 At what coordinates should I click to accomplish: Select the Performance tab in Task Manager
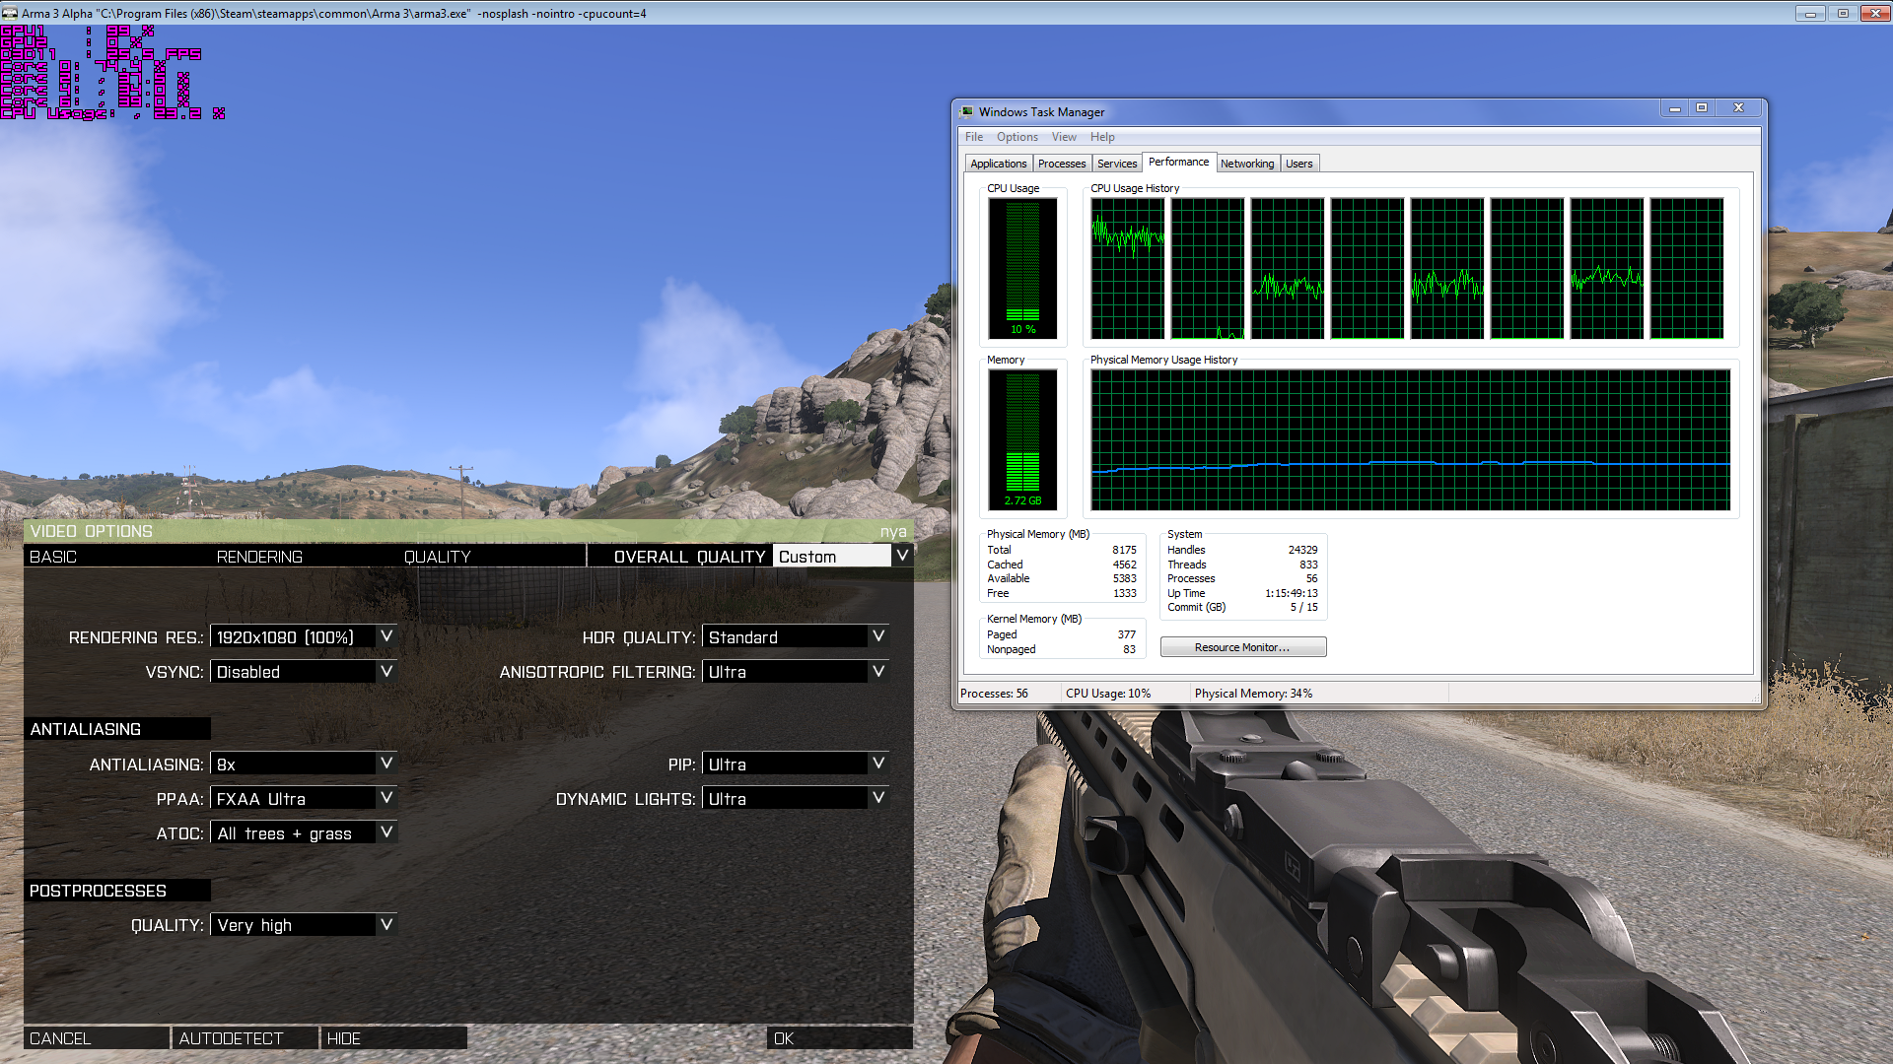coord(1178,162)
